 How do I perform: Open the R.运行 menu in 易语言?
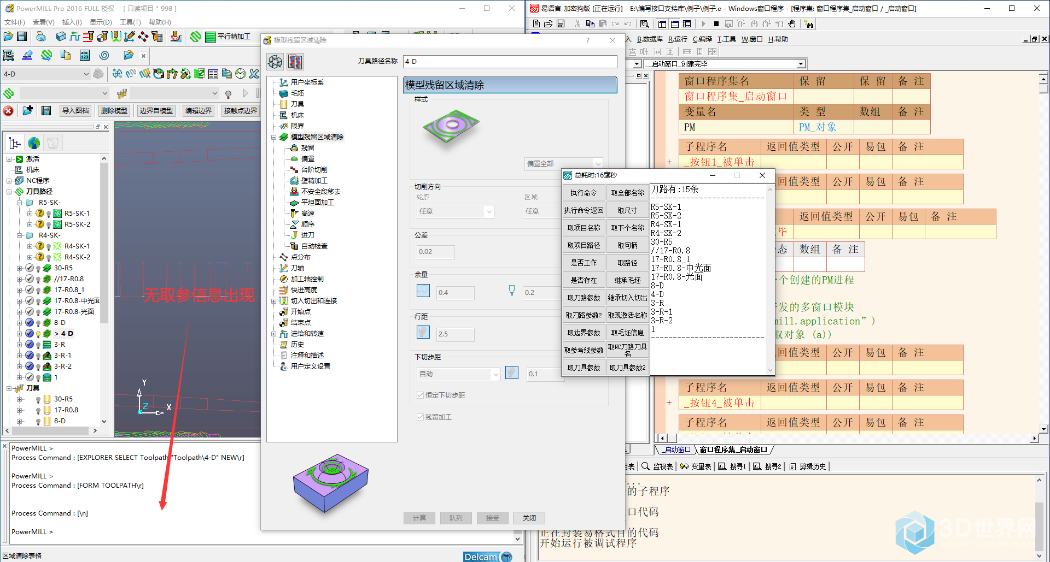pyautogui.click(x=678, y=39)
